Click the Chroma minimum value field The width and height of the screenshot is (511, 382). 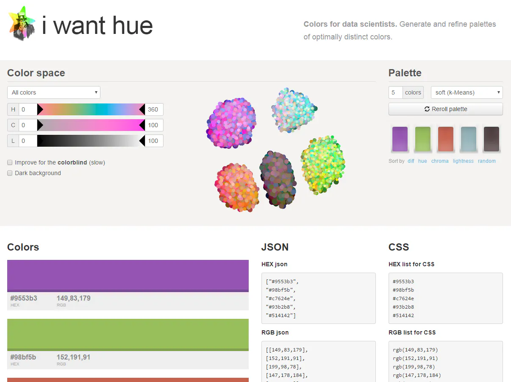pos(28,125)
